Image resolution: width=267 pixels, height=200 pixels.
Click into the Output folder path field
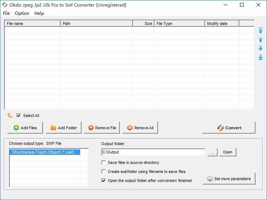153,152
